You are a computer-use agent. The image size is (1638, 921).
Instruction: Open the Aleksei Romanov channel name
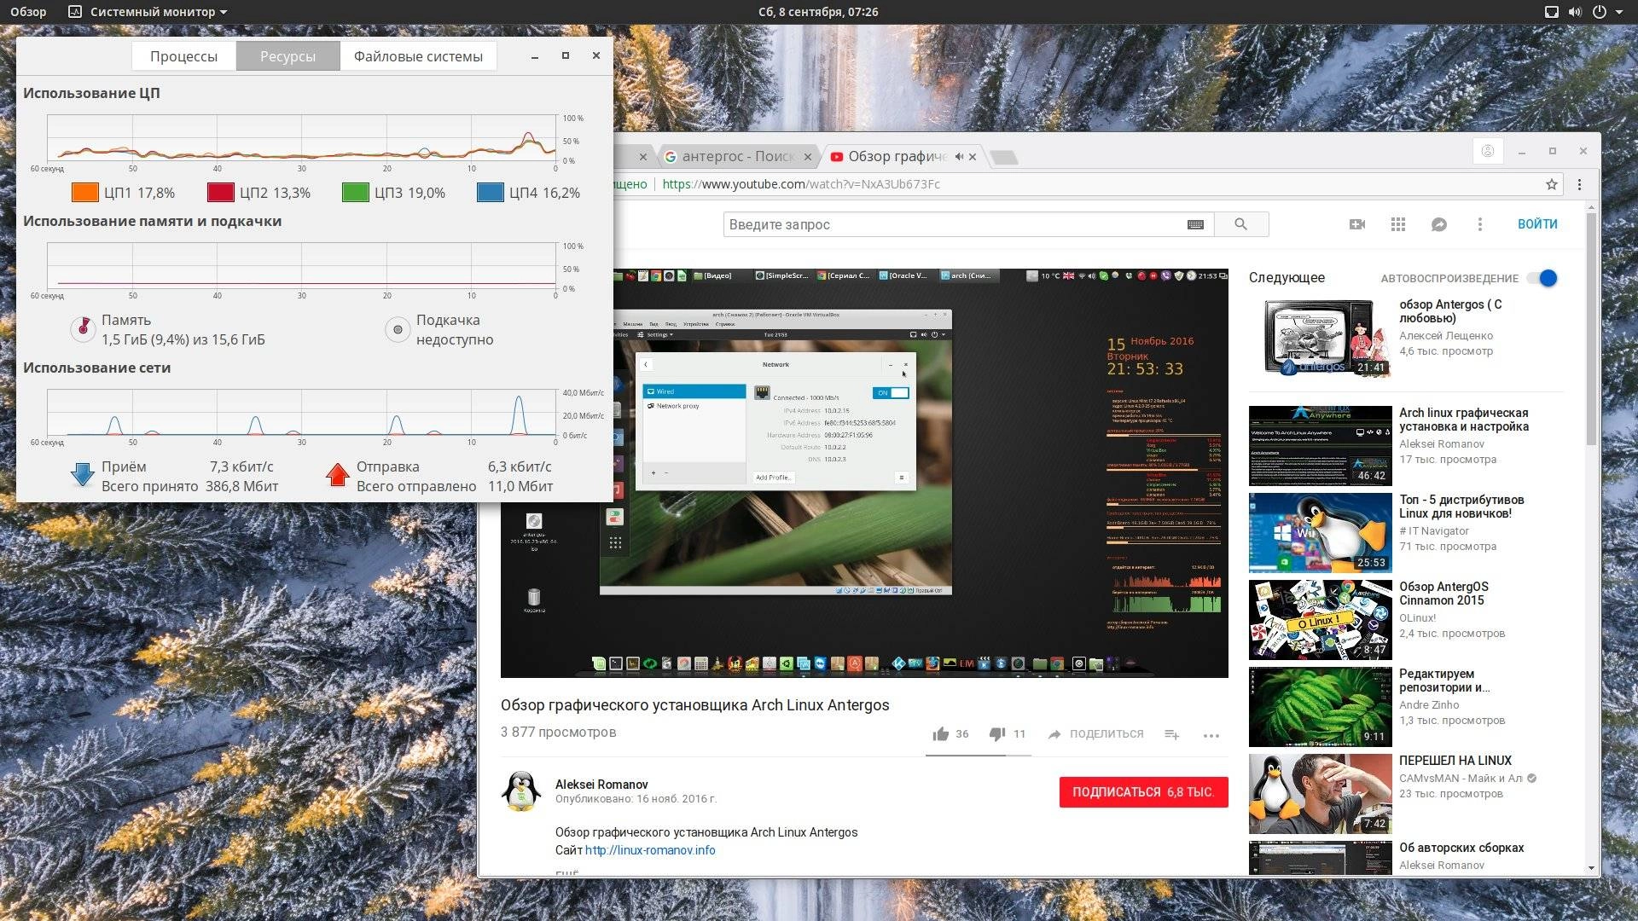601,785
